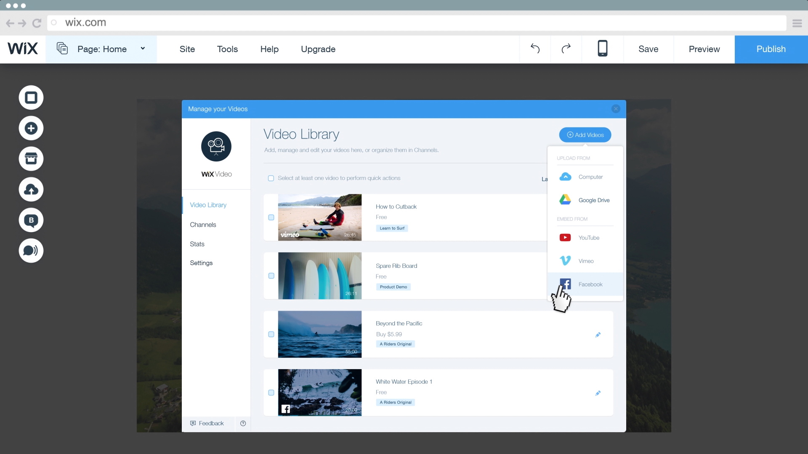This screenshot has height=454, width=808.
Task: Edit Beyond the Pacific pencil icon
Action: 598,335
